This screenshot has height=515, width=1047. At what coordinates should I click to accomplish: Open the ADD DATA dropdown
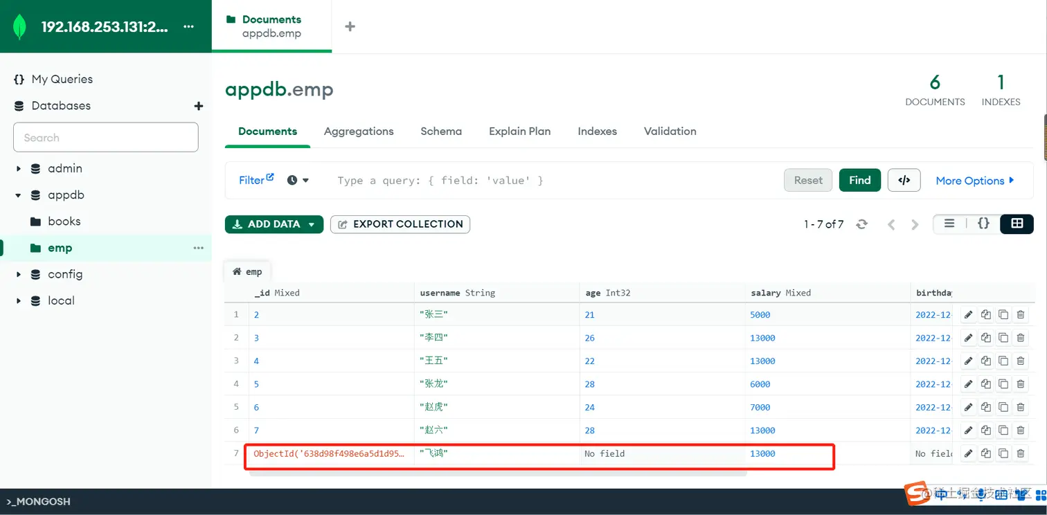pyautogui.click(x=274, y=224)
